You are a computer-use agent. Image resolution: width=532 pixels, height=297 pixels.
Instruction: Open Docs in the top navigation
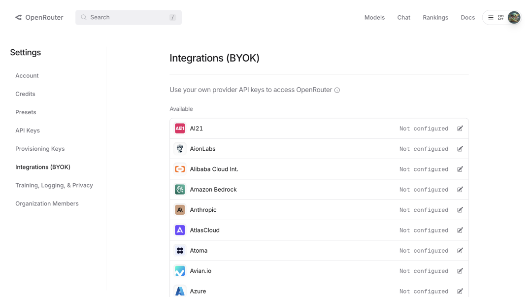467,17
